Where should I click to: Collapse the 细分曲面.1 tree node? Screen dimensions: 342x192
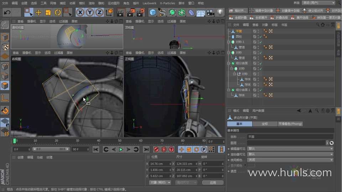pyautogui.click(x=229, y=90)
